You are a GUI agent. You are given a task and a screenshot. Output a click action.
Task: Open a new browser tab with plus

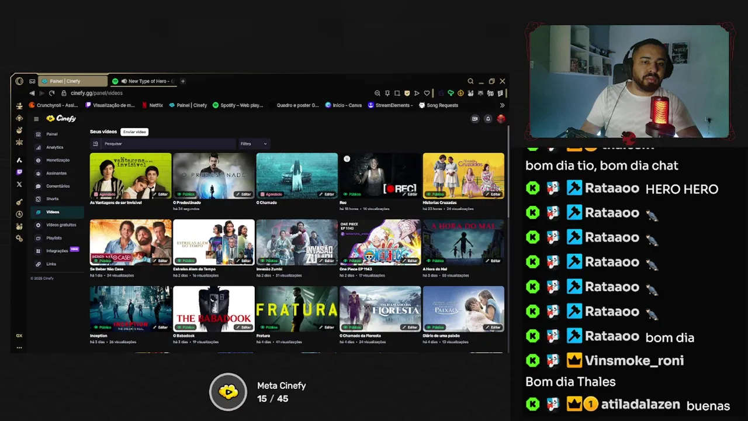tap(183, 81)
